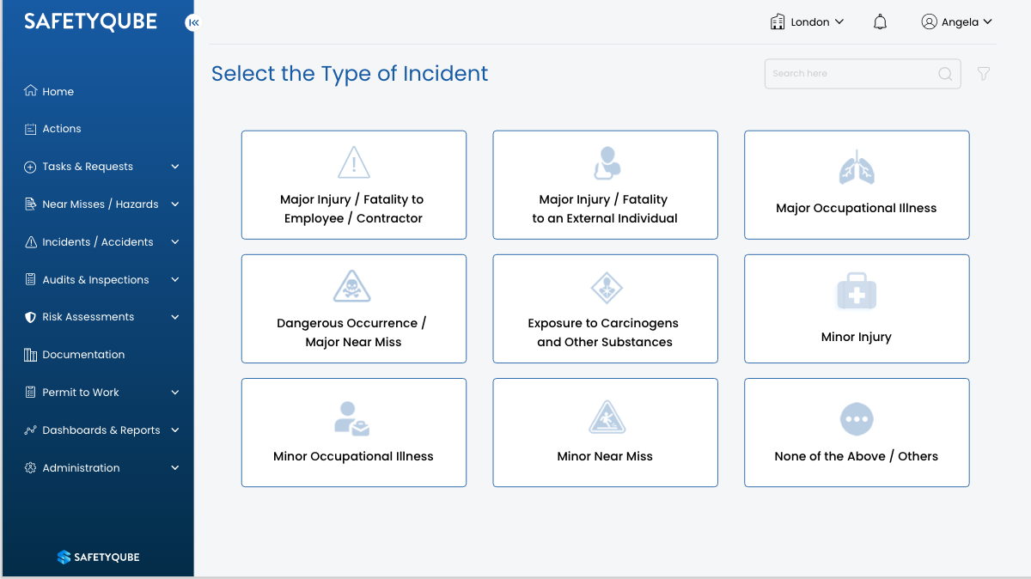
Task: Open the Angela user menu dropdown
Action: coord(956,21)
